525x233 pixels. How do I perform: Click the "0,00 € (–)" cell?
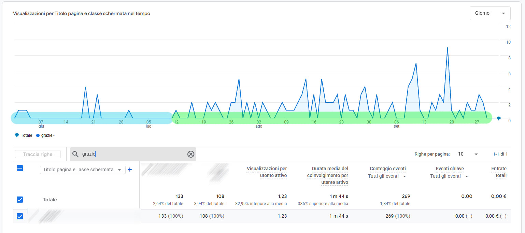(496, 216)
